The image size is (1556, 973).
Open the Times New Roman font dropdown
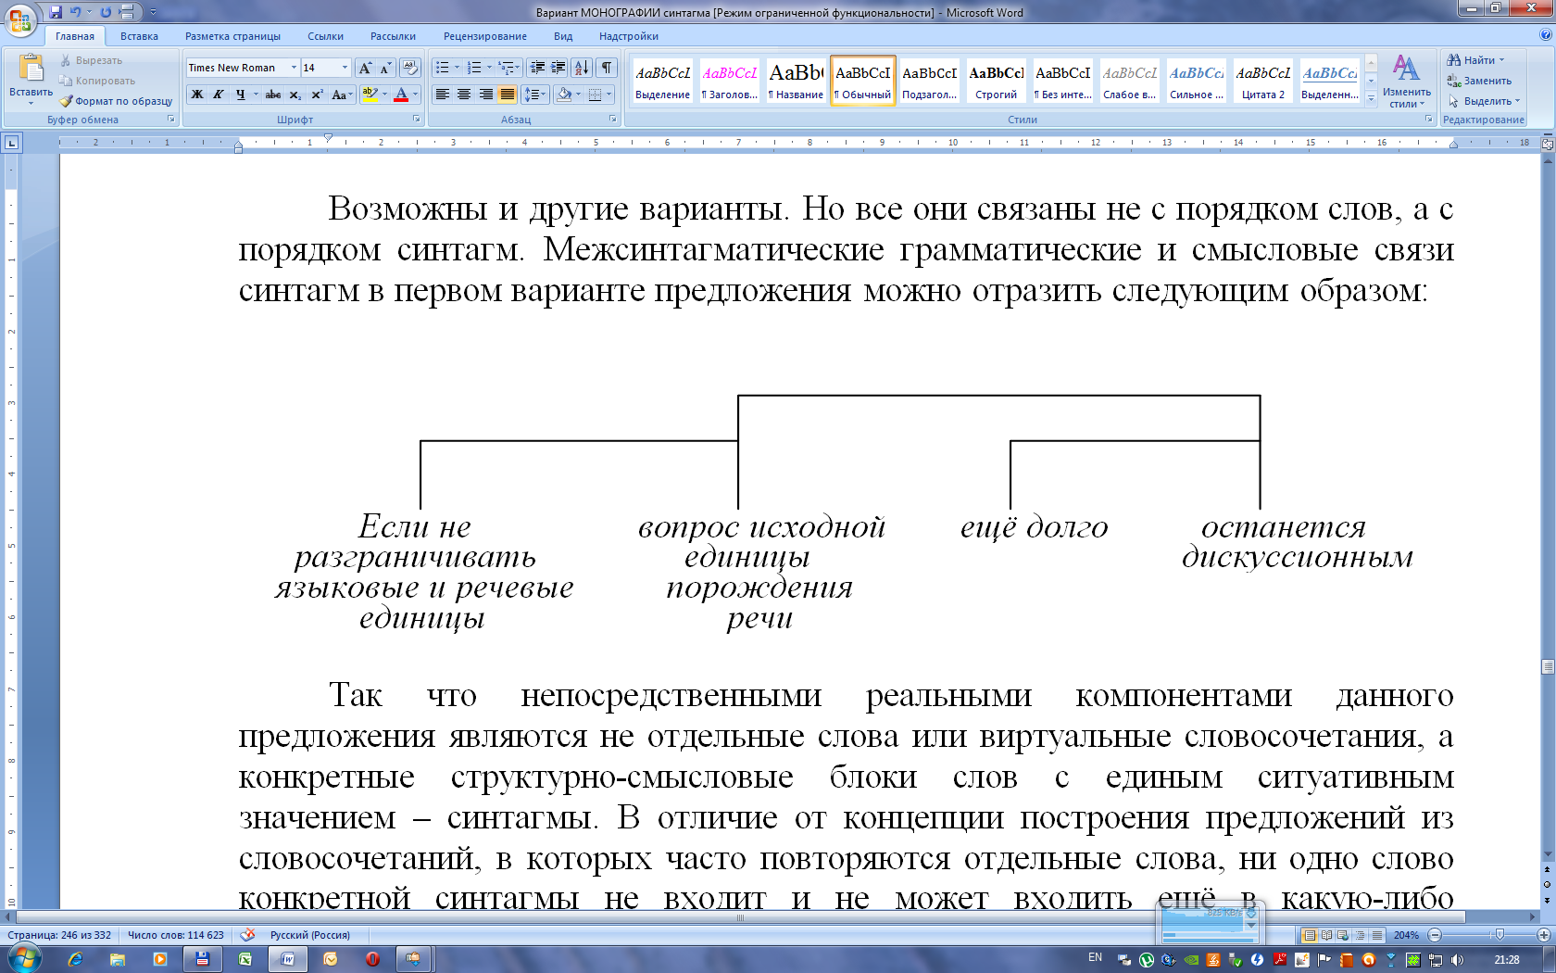[294, 68]
